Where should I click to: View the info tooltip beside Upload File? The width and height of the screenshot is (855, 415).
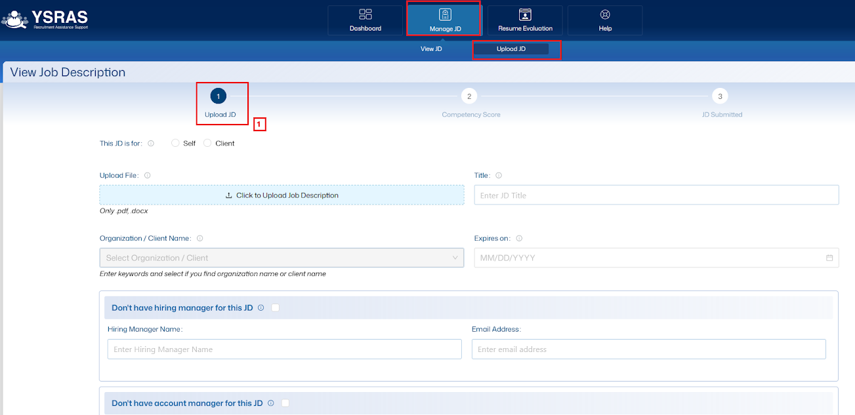coord(148,175)
